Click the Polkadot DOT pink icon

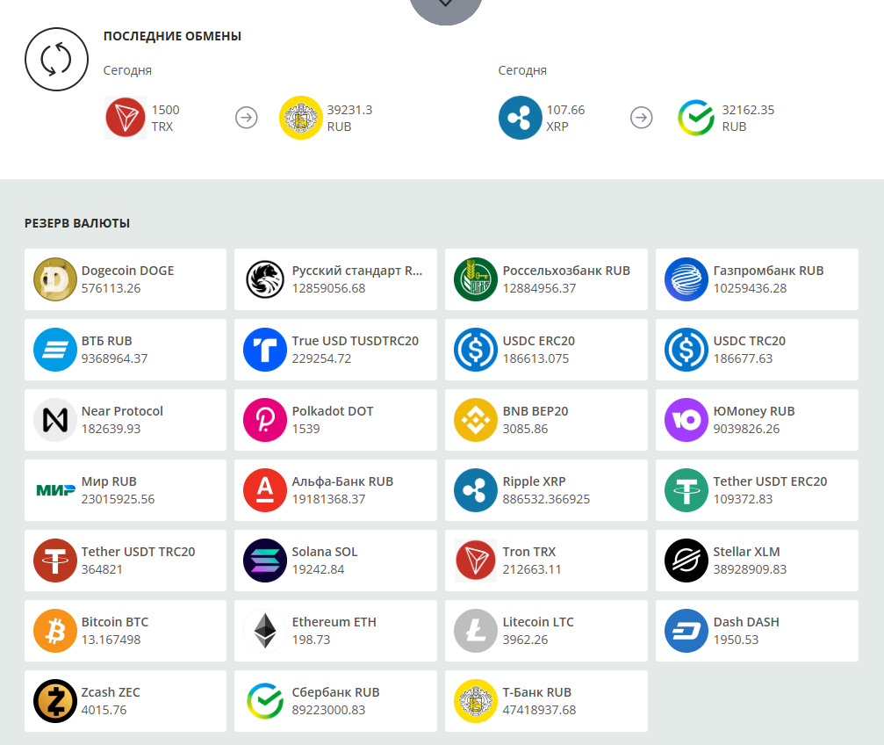[x=265, y=420]
